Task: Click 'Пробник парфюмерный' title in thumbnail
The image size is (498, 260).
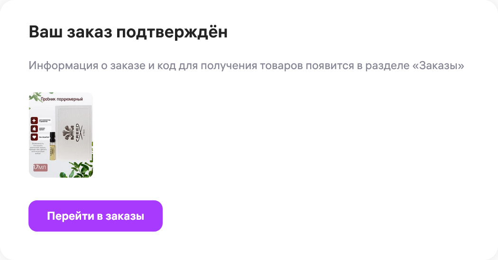Action: [x=62, y=99]
